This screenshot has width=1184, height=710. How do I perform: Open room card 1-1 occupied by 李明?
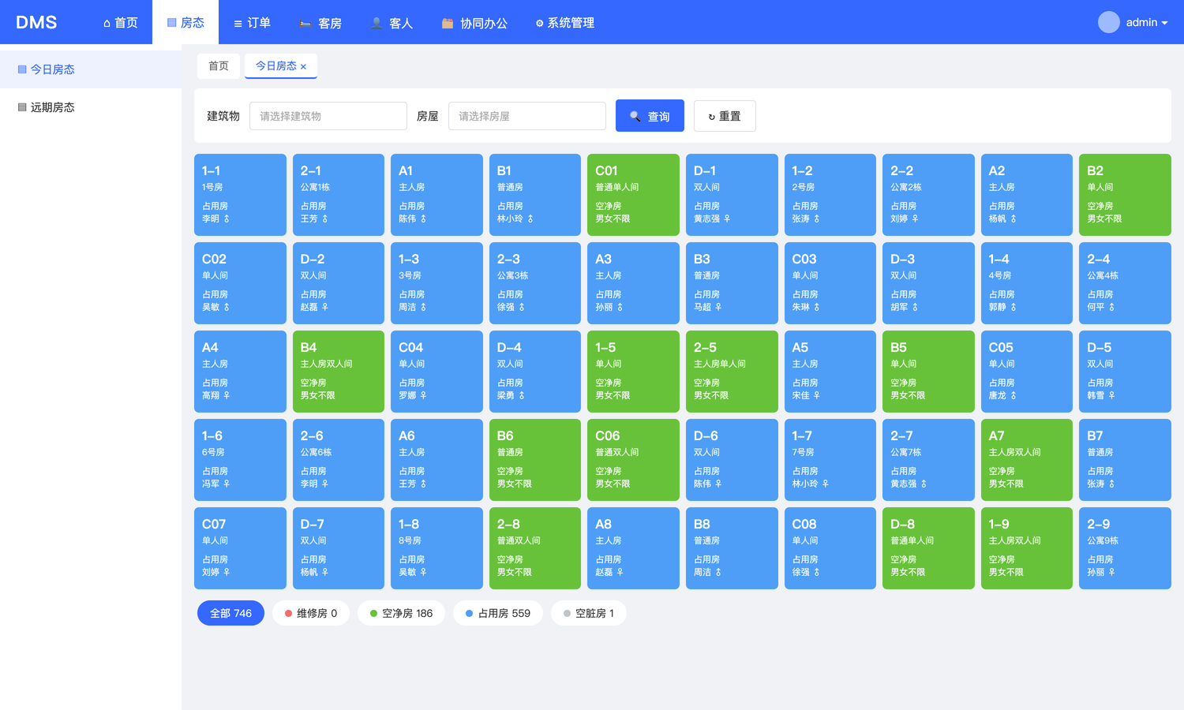click(x=240, y=195)
